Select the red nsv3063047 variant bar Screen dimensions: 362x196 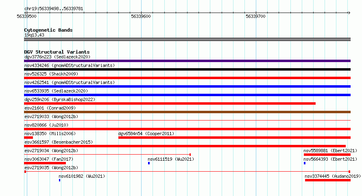click(x=45, y=163)
